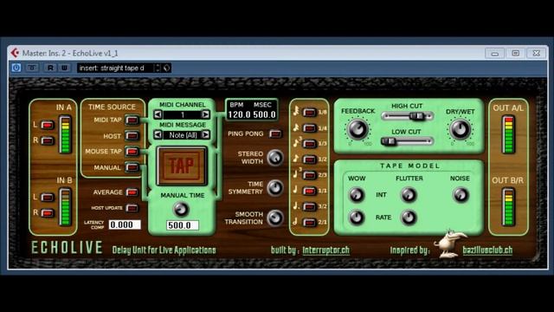Toggle the plugin bypass power button

click(x=16, y=68)
